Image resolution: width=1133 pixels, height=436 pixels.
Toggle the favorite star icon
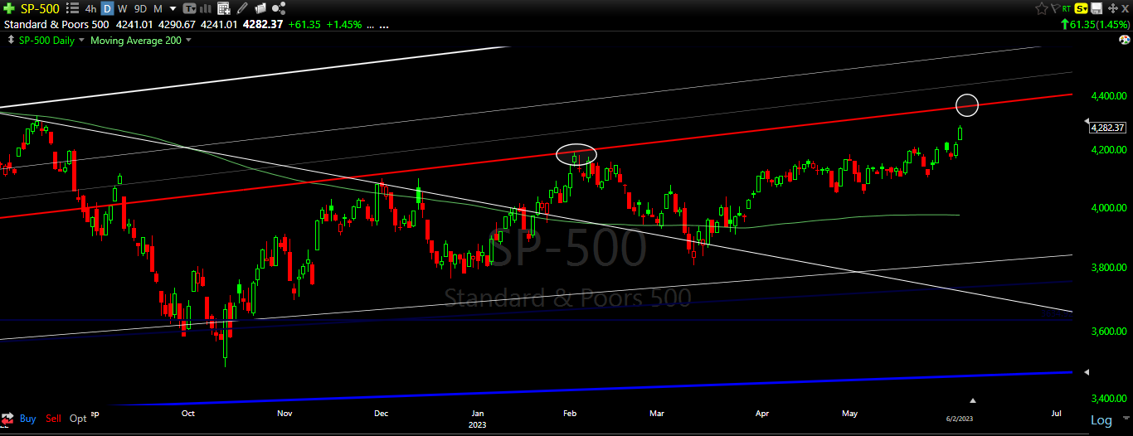pyautogui.click(x=1041, y=7)
